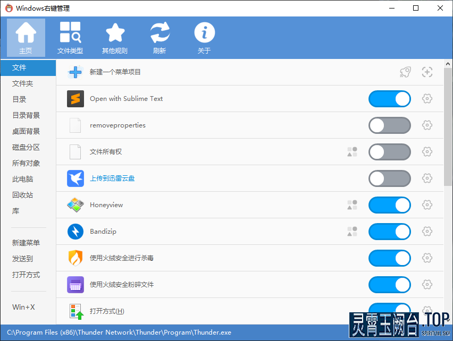Go to the 主页 home tab
This screenshot has height=341, width=453.
[x=26, y=38]
